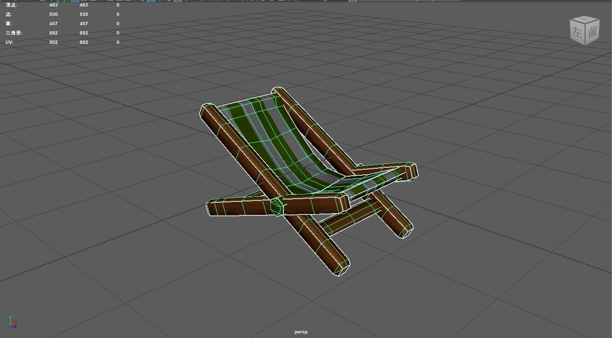Click the UV: heads-up label

pyautogui.click(x=9, y=42)
